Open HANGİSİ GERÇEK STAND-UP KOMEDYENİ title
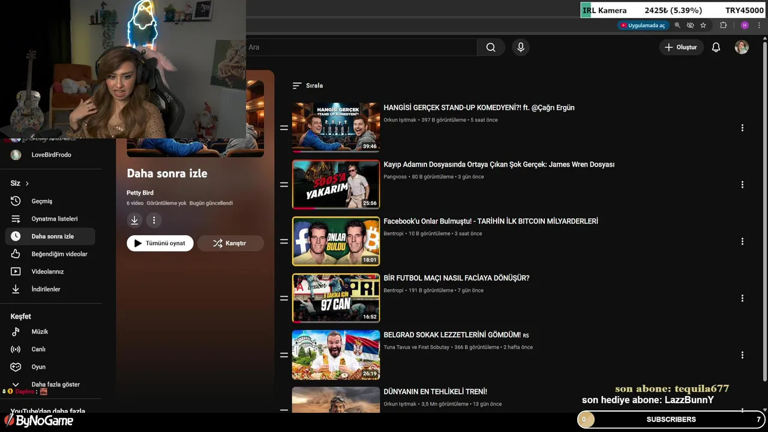The image size is (768, 432). click(479, 108)
